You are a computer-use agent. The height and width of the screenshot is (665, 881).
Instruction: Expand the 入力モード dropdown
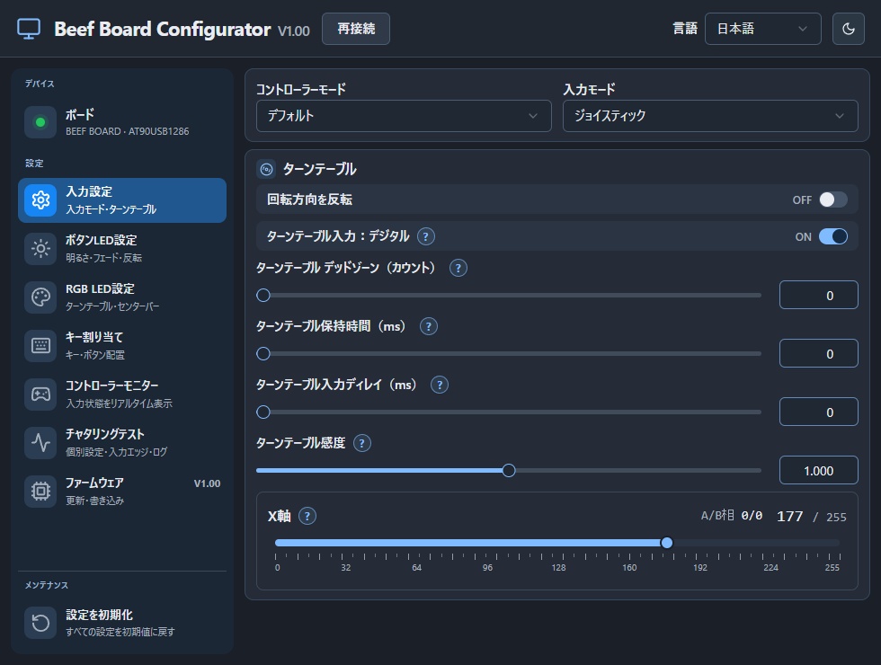click(x=710, y=116)
